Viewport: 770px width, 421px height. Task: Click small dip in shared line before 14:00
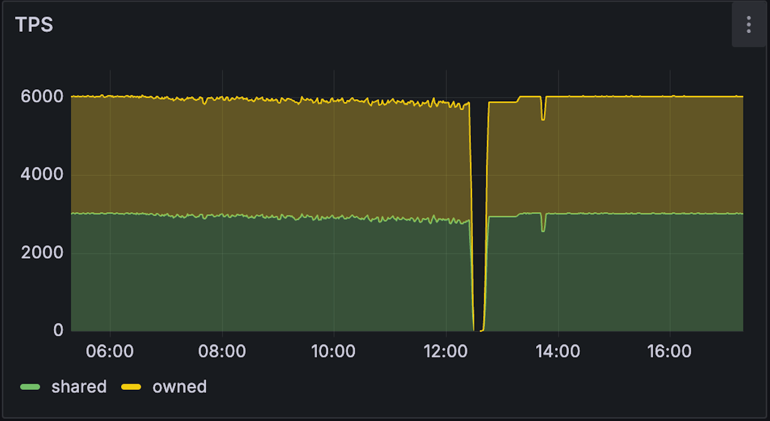click(x=543, y=230)
